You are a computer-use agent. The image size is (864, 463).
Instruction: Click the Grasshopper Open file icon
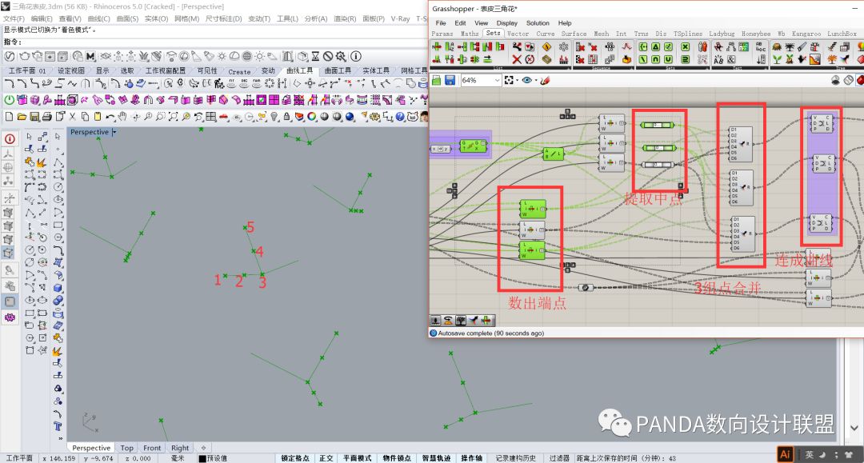tap(436, 81)
